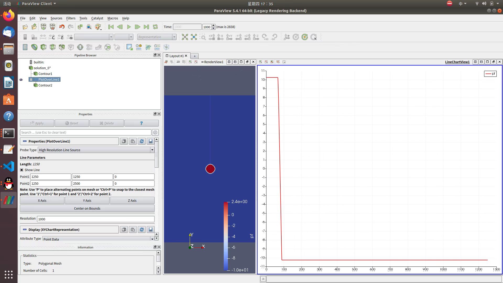The height and width of the screenshot is (283, 503).
Task: Open the Catalyst menu
Action: click(x=97, y=18)
